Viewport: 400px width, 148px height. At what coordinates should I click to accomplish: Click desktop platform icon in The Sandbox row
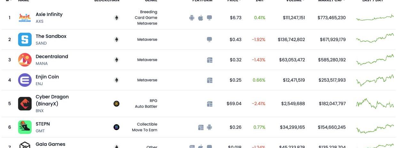(209, 40)
